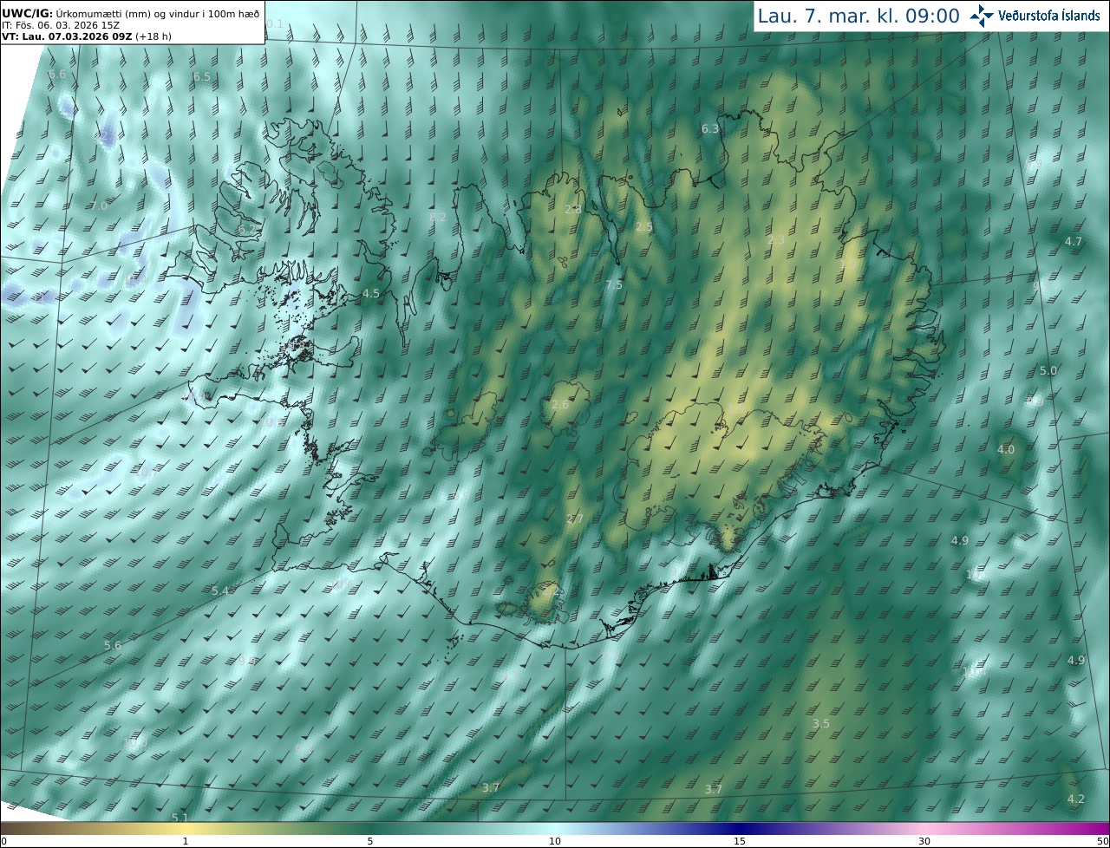Viewport: 1110px width, 848px height.
Task: Click the 3.5 value on the map
Action: (821, 724)
